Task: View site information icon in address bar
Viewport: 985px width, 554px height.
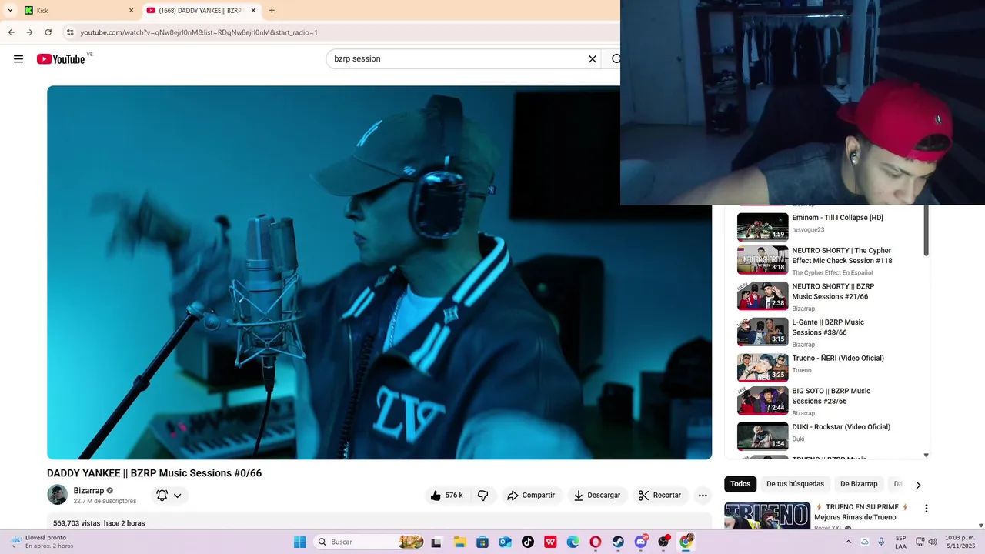Action: (70, 32)
